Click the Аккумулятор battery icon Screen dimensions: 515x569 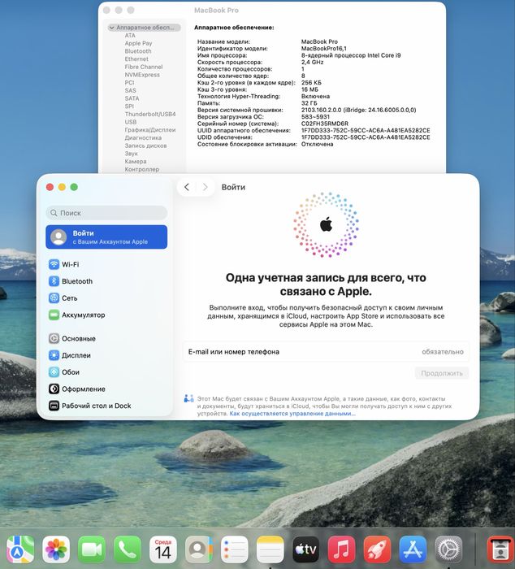54,315
